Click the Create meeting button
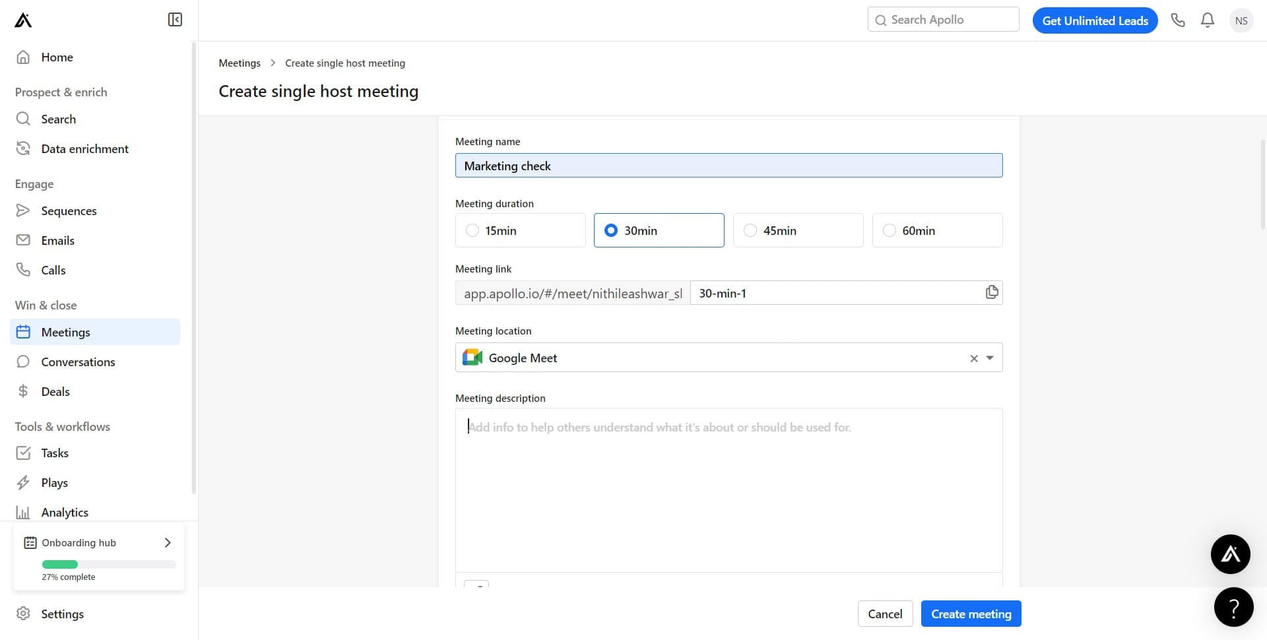 (x=971, y=614)
